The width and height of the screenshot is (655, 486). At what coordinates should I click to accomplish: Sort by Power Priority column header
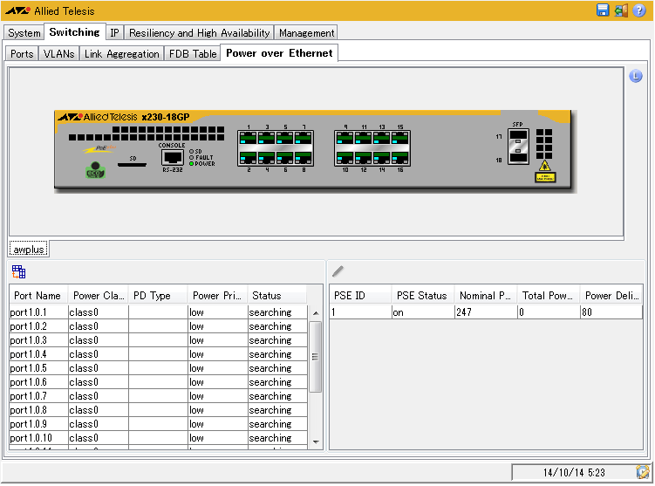point(218,296)
